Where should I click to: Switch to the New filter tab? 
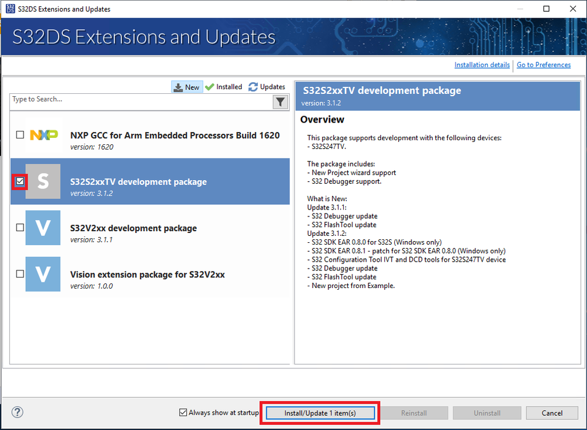coord(187,87)
